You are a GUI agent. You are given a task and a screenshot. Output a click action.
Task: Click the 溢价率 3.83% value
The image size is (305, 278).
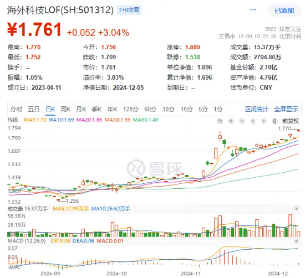pos(115,78)
